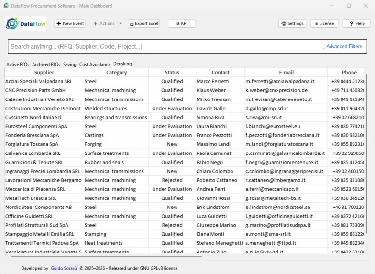Viewport: 375px width, 274px height.
Task: Click the Bearings and transmissions category cell
Action: click(116, 118)
